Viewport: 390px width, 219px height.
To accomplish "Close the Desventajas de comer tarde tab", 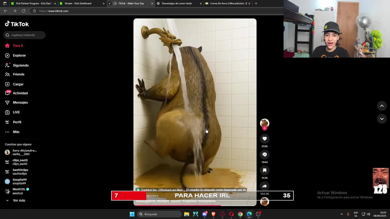I will click(201, 4).
